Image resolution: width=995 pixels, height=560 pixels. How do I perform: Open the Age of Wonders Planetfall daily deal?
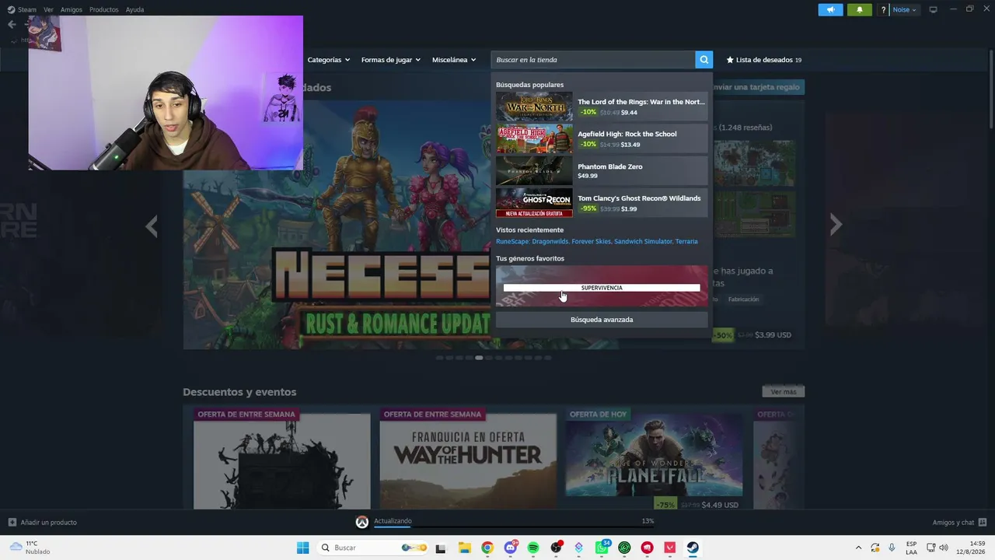coord(654,459)
